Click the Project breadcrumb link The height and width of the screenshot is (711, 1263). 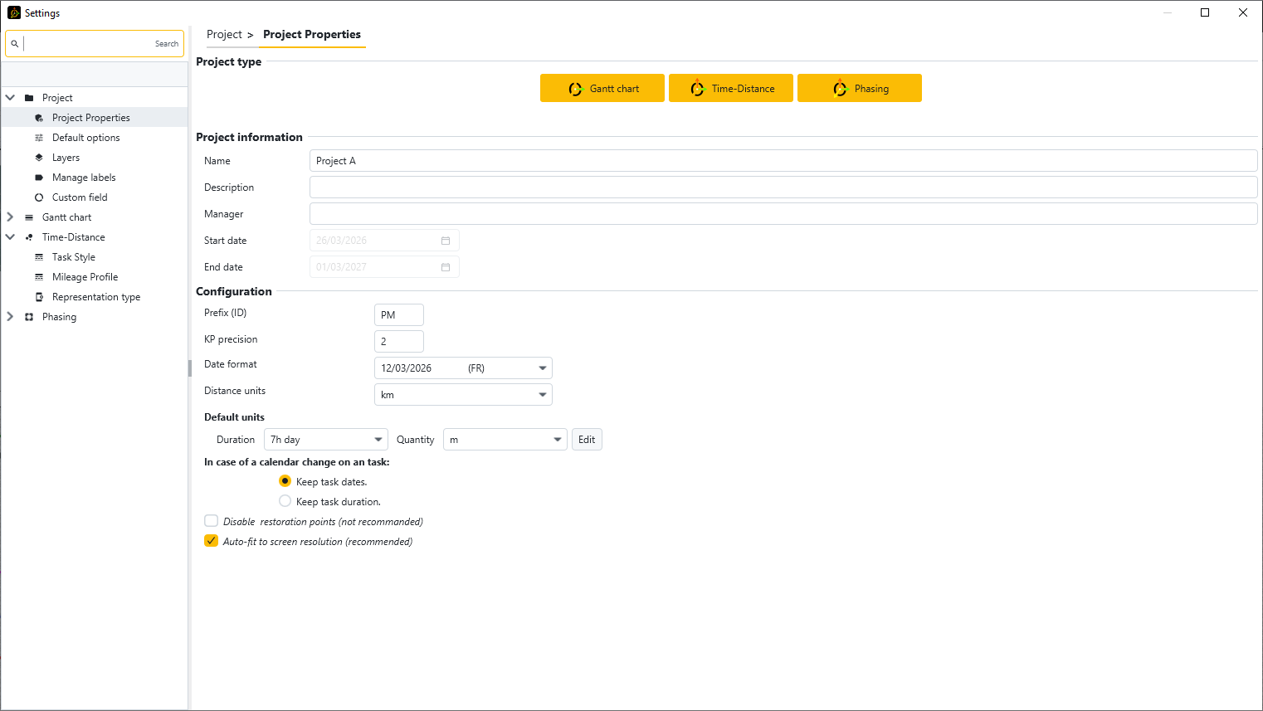pos(224,35)
